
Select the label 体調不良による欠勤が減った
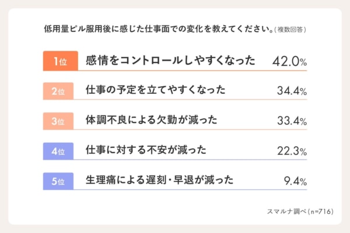point(151,122)
